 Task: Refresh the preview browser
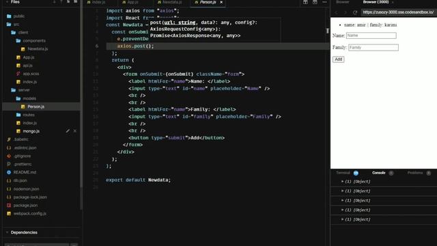coord(355,12)
